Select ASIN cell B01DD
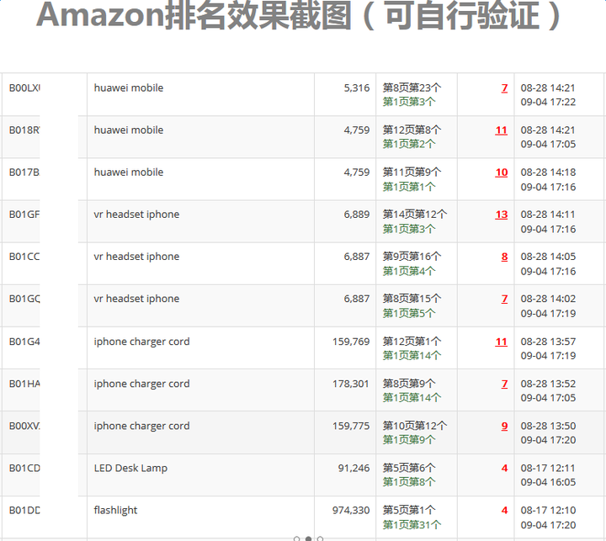Viewport: 606px width, 541px height. [x=24, y=510]
